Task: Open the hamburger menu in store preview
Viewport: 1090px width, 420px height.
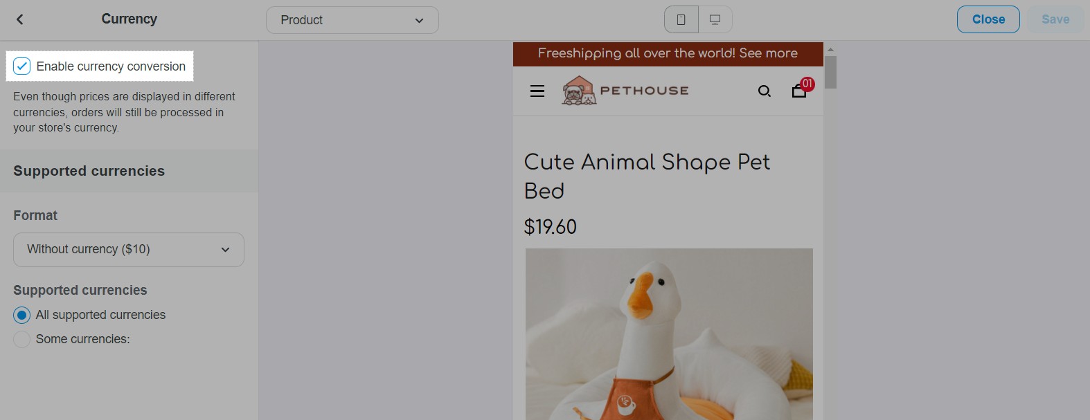Action: coord(537,91)
